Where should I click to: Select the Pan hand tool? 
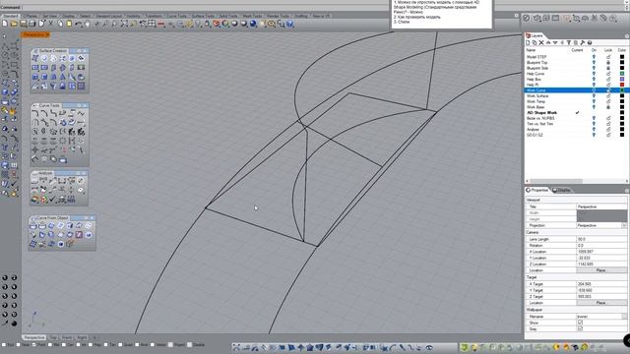tap(88, 24)
